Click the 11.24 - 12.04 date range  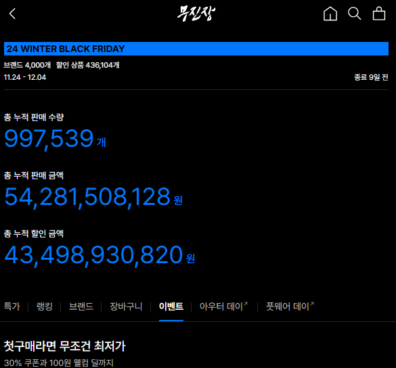point(25,77)
